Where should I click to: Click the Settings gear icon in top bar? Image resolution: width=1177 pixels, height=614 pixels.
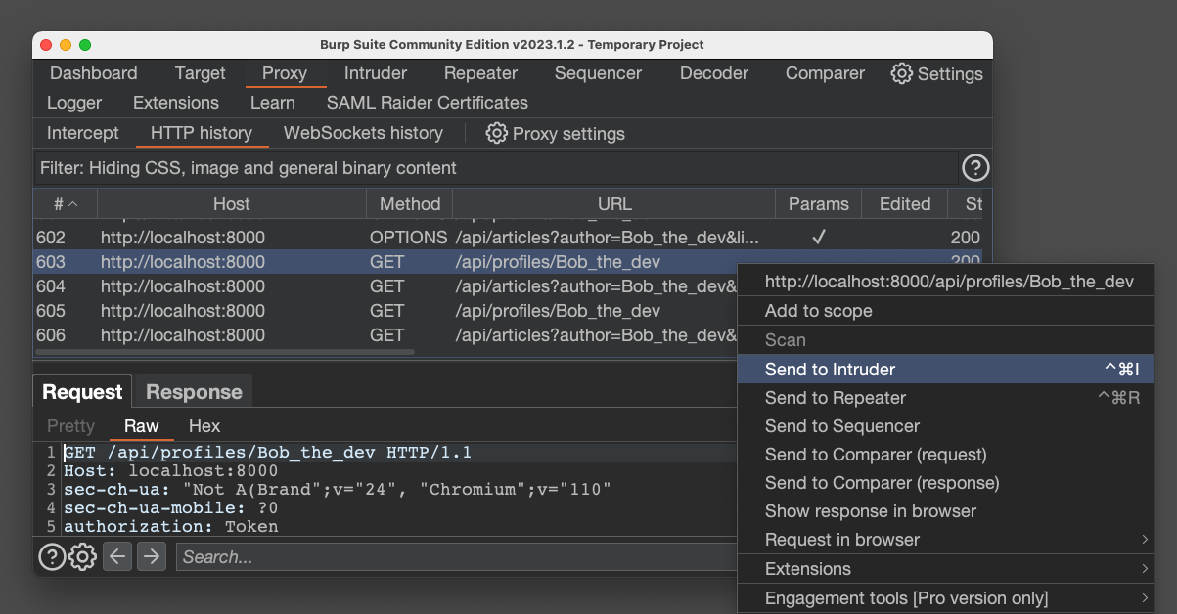901,73
